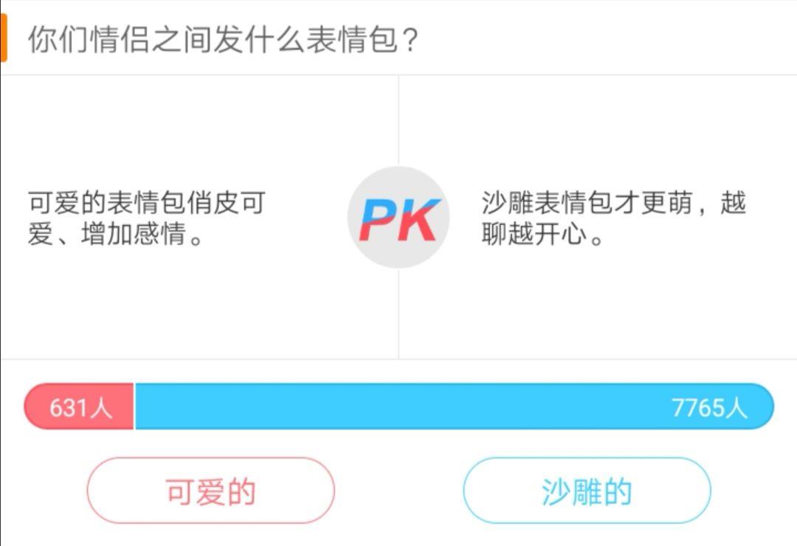
Task: Vote for 沙雕的 option
Action: 587,491
